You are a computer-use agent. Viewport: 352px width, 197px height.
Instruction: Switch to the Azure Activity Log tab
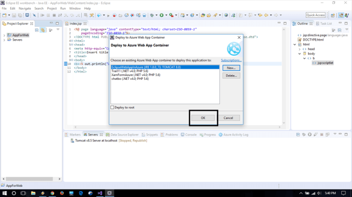(x=233, y=135)
